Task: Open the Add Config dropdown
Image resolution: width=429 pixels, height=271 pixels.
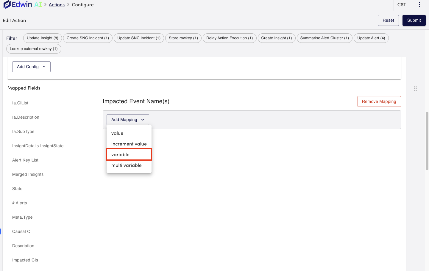Action: 31,67
